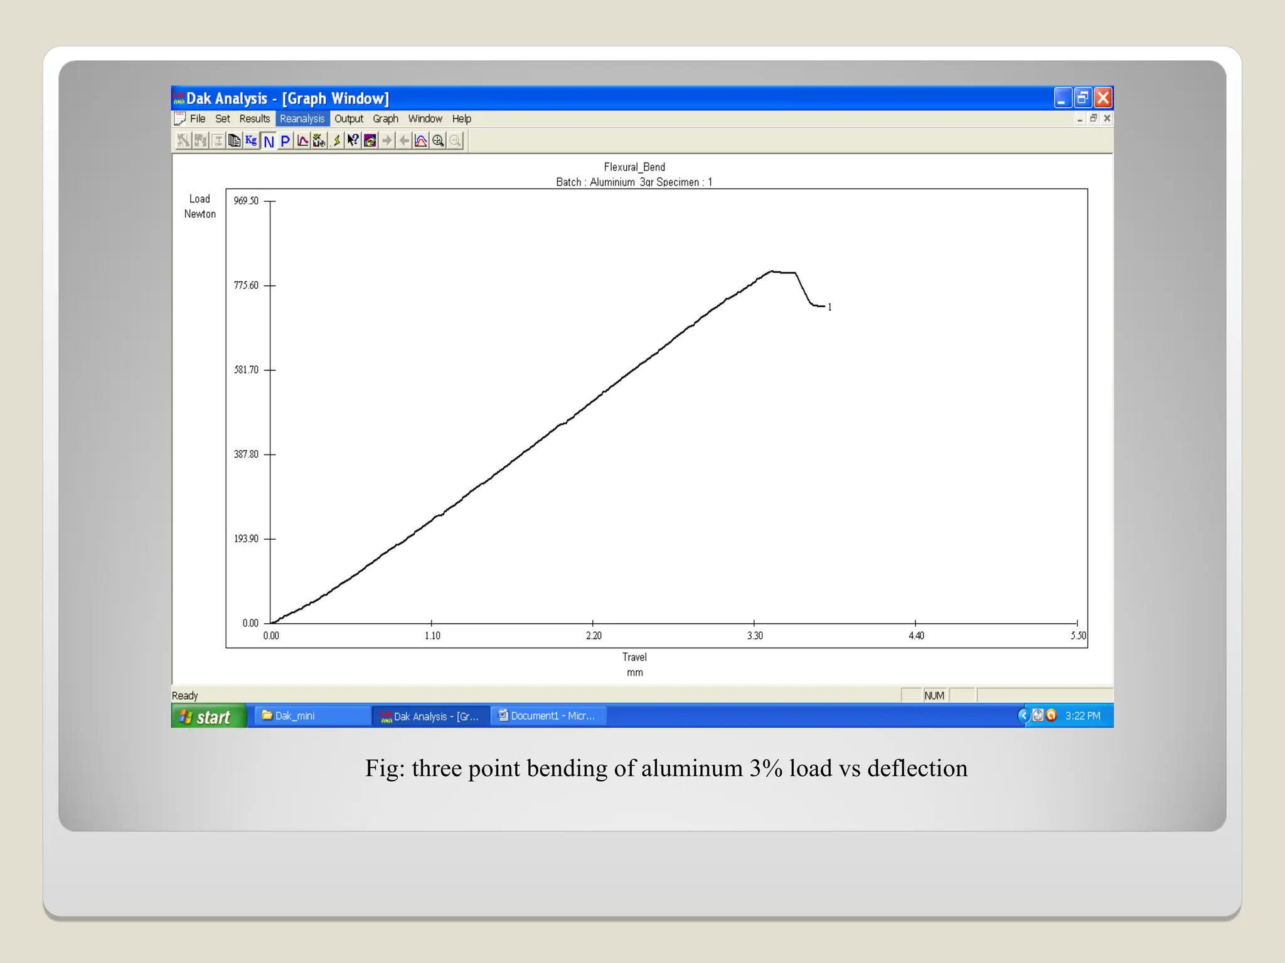Open Dak_mini folder in taskbar
Image resolution: width=1285 pixels, height=963 pixels.
(312, 716)
